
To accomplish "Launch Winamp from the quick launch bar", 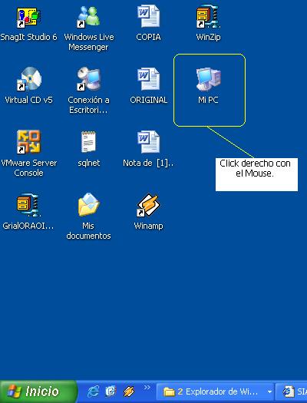I will tap(129, 391).
